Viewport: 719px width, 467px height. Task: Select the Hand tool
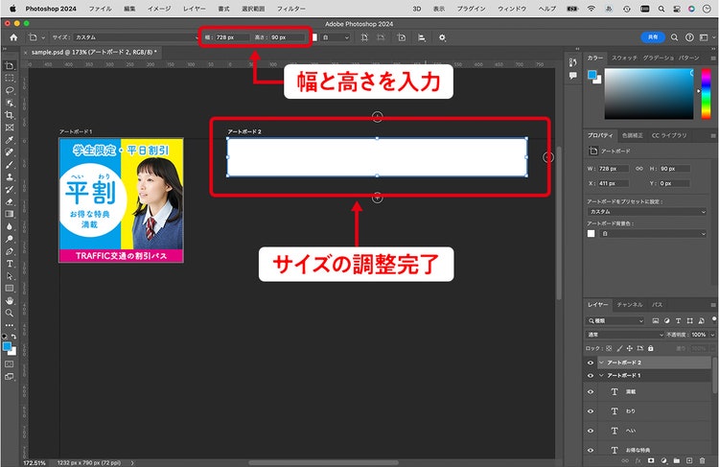click(10, 301)
